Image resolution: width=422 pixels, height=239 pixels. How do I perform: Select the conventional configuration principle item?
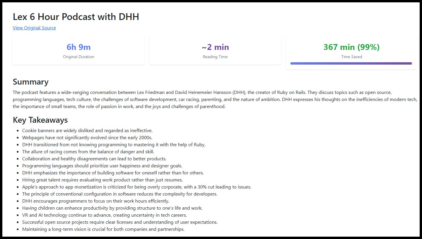tap(120, 194)
